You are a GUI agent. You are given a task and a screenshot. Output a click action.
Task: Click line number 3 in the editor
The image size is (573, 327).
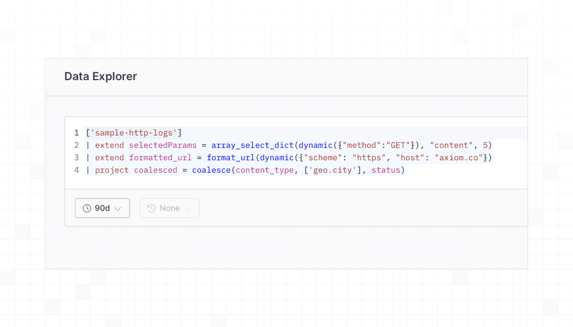(77, 158)
